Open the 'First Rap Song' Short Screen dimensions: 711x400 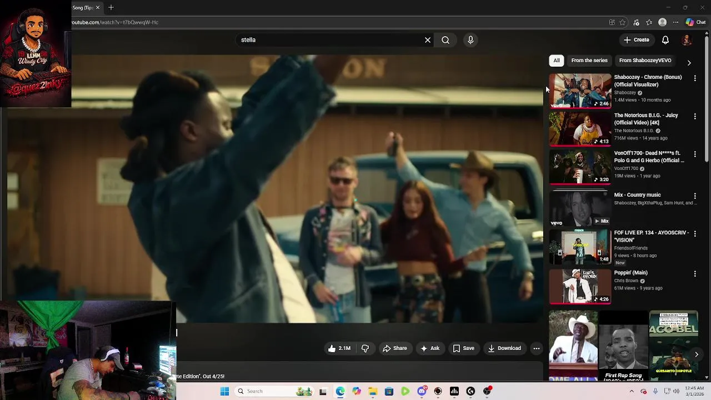[623, 346]
